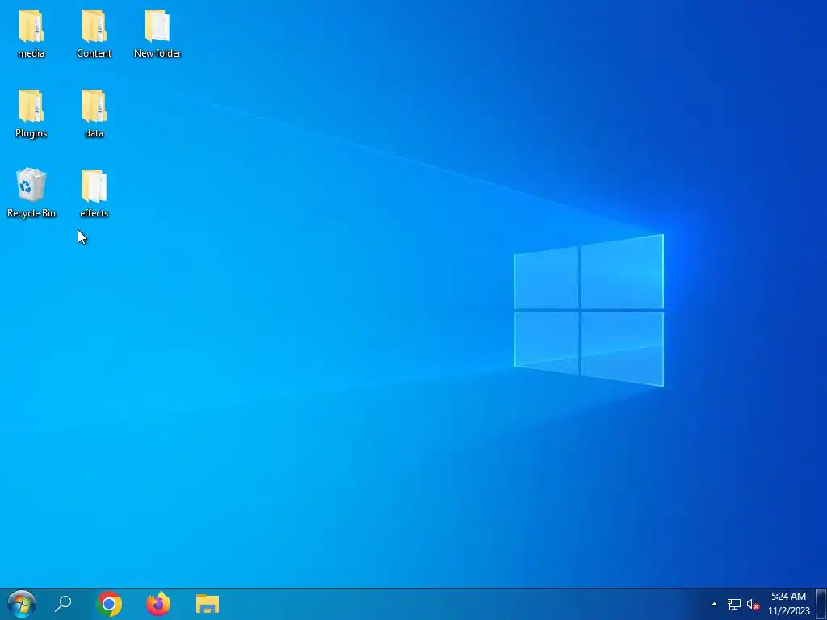This screenshot has height=620, width=827.
Task: Click the 'New folder' label text
Action: coord(157,53)
